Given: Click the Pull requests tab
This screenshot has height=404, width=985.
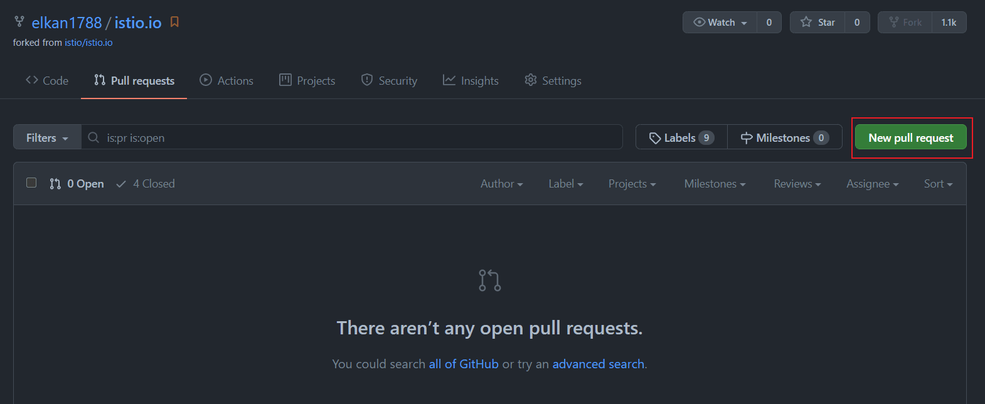Looking at the screenshot, I should [134, 80].
